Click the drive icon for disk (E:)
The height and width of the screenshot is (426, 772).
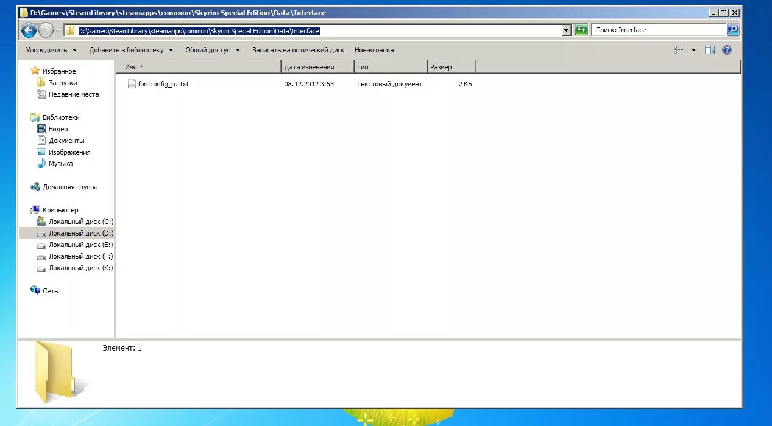pyautogui.click(x=41, y=245)
